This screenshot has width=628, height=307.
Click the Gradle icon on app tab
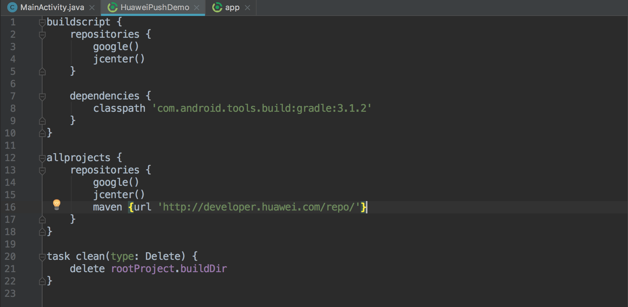(x=217, y=7)
